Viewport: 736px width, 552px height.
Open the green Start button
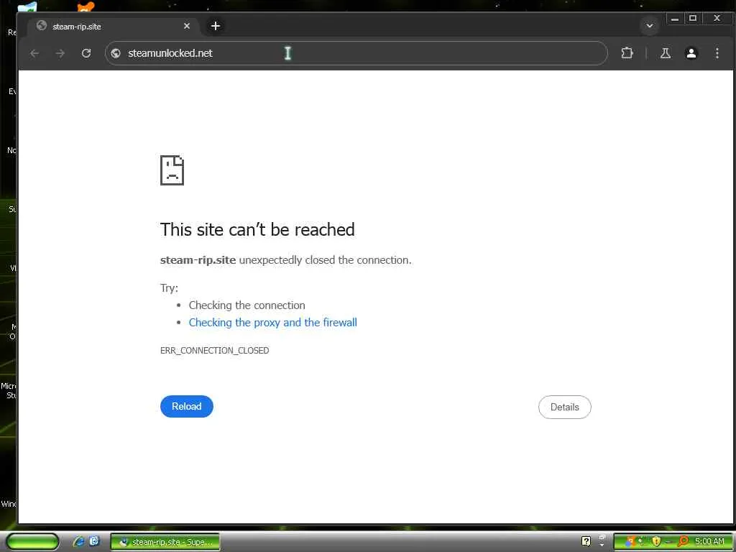point(32,542)
